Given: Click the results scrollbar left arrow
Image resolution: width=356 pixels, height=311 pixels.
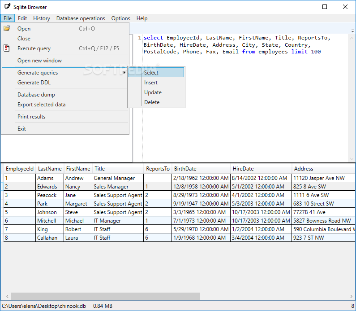Looking at the screenshot, I should (x=7, y=296).
